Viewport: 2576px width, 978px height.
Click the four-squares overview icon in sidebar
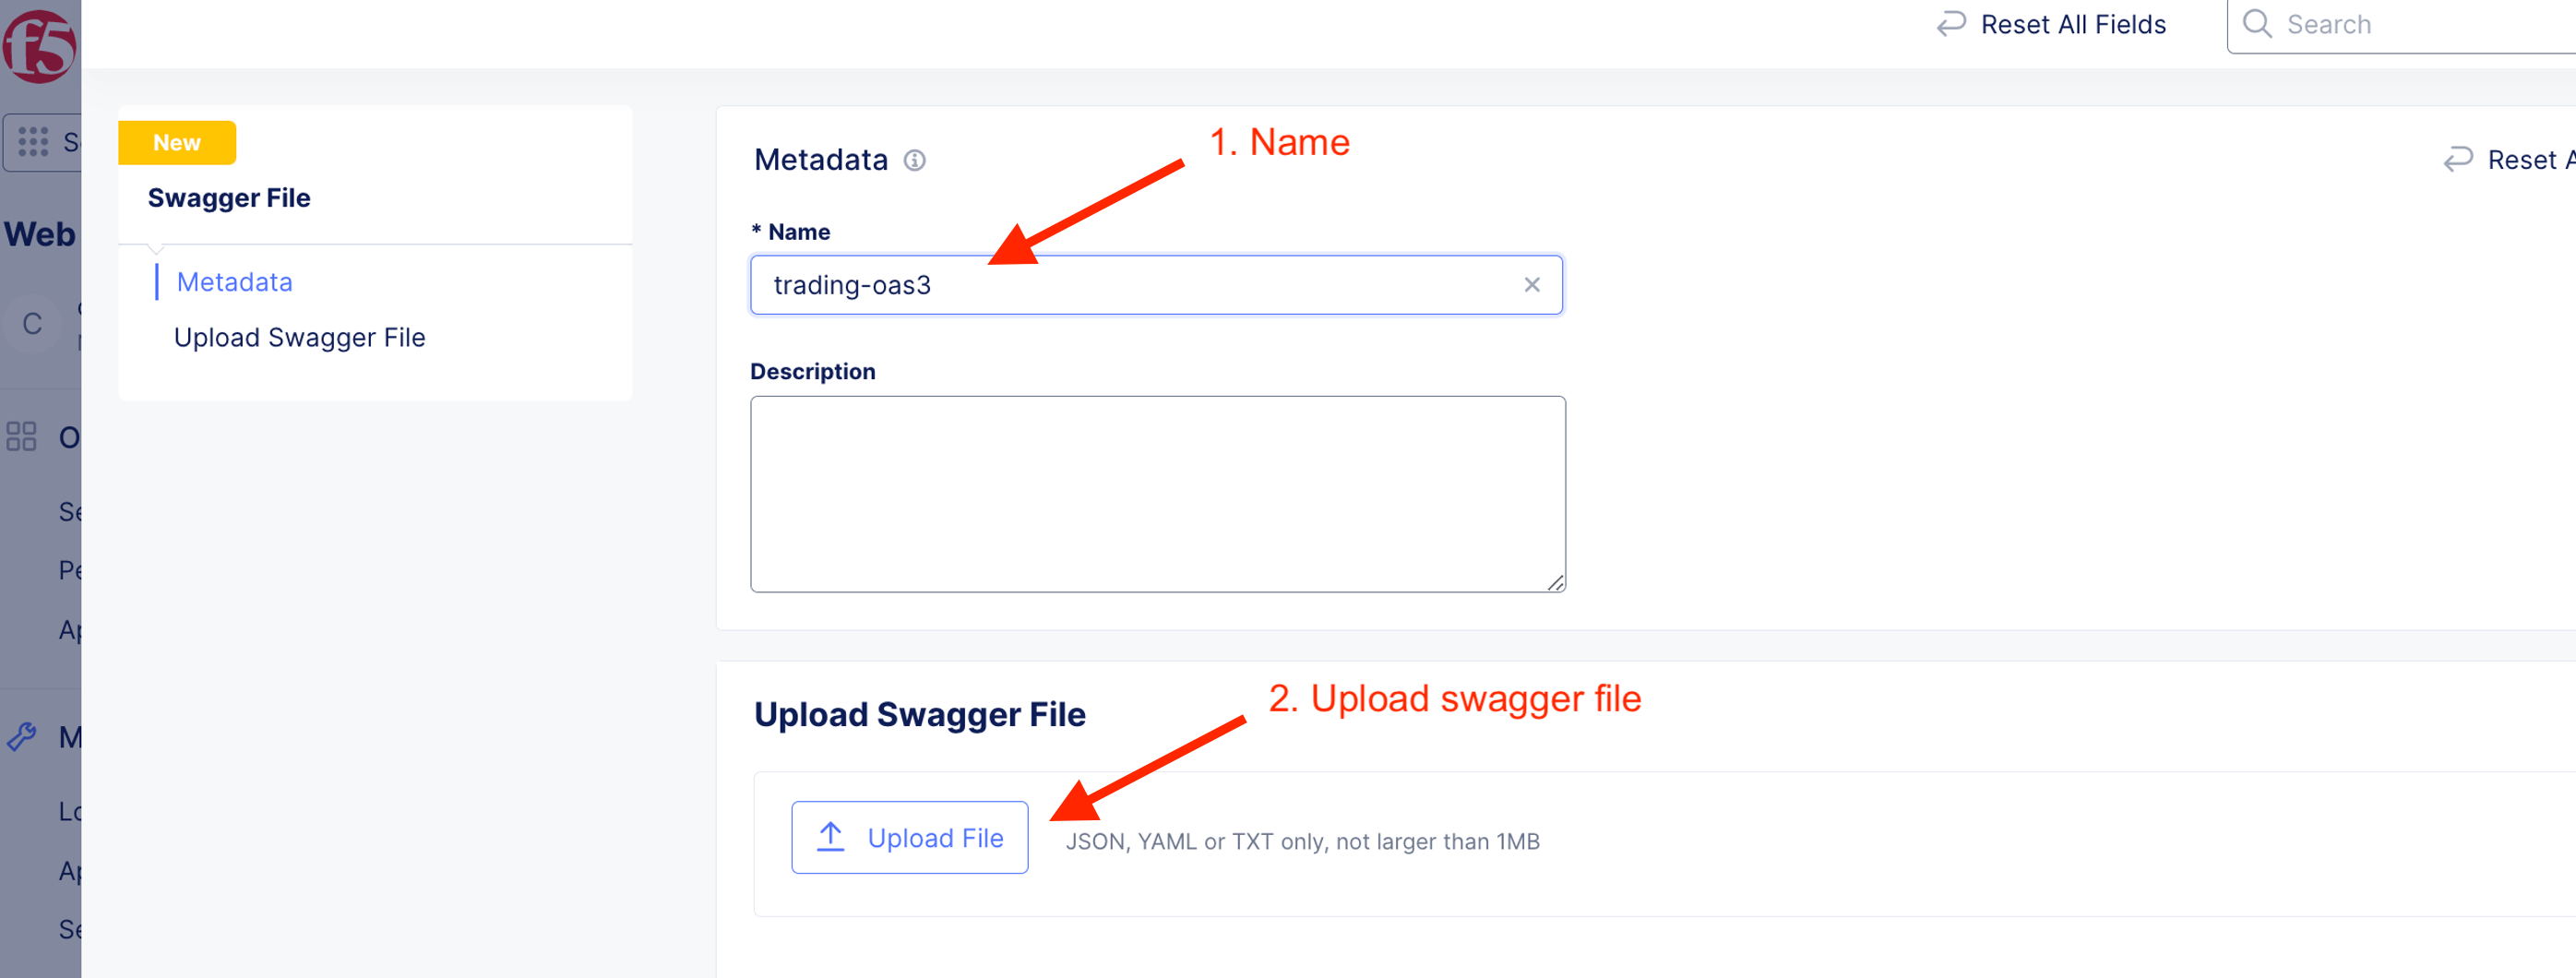click(21, 437)
